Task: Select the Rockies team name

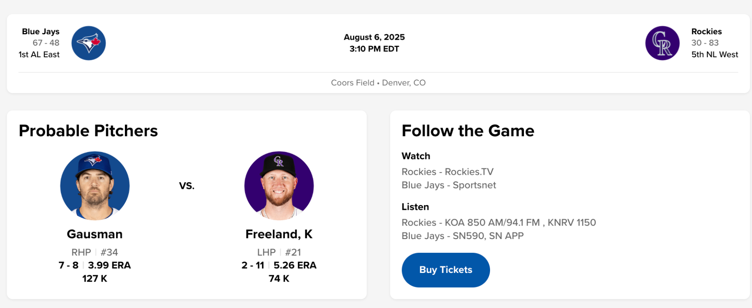Action: (706, 31)
